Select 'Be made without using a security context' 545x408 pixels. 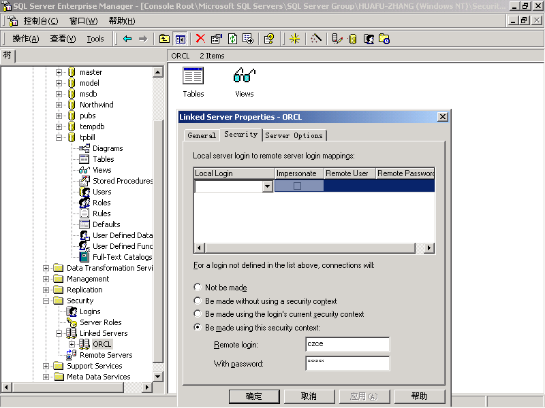pos(198,301)
